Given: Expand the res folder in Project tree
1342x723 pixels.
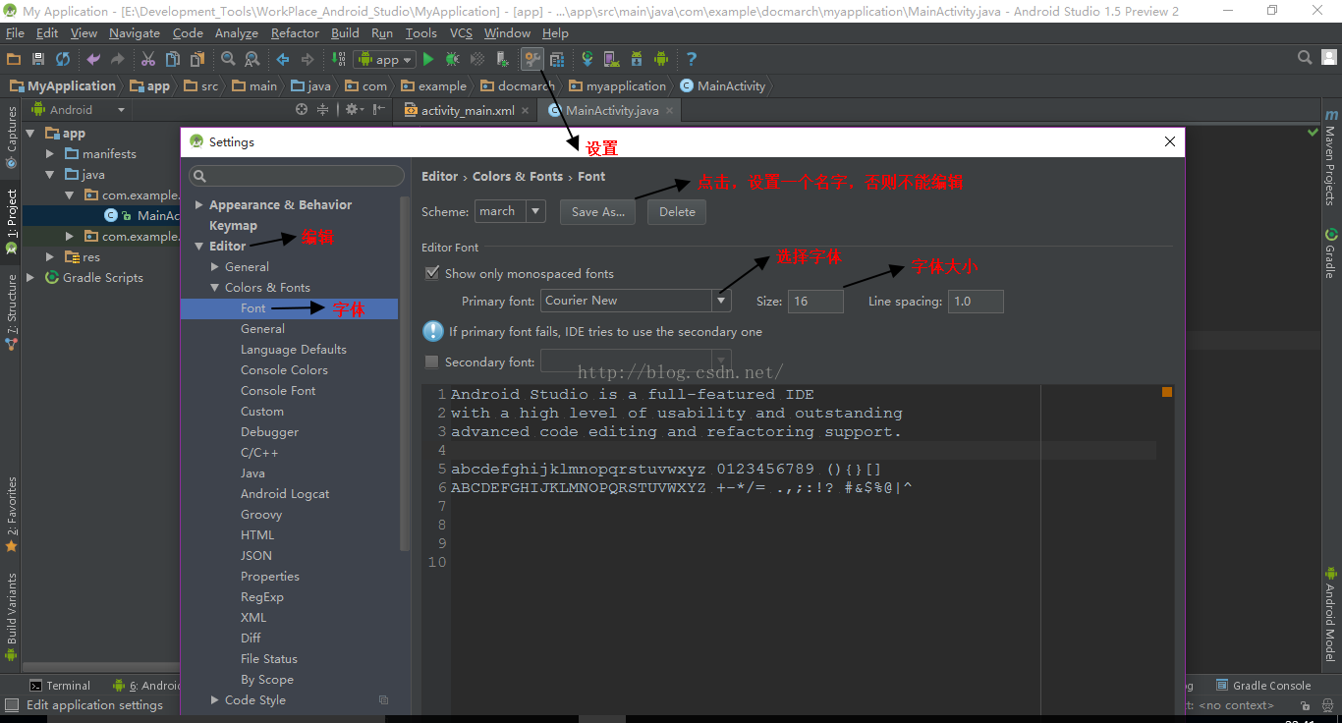Looking at the screenshot, I should pos(50,257).
